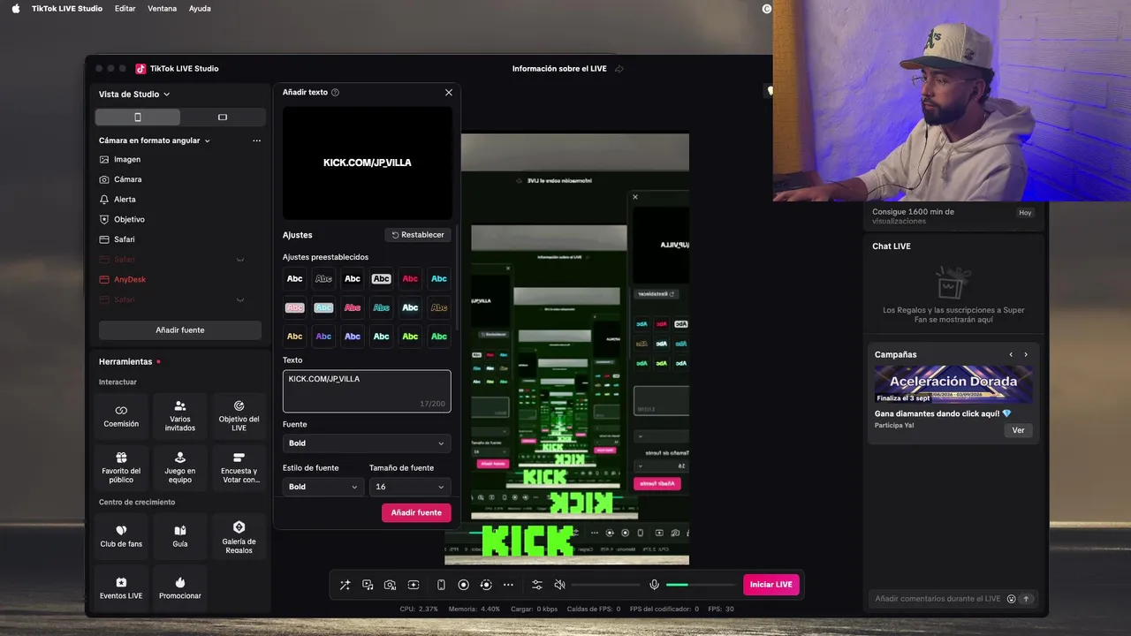Screen dimensions: 1131x636
Task: Choose the plain white Abc preset
Action: click(x=295, y=279)
